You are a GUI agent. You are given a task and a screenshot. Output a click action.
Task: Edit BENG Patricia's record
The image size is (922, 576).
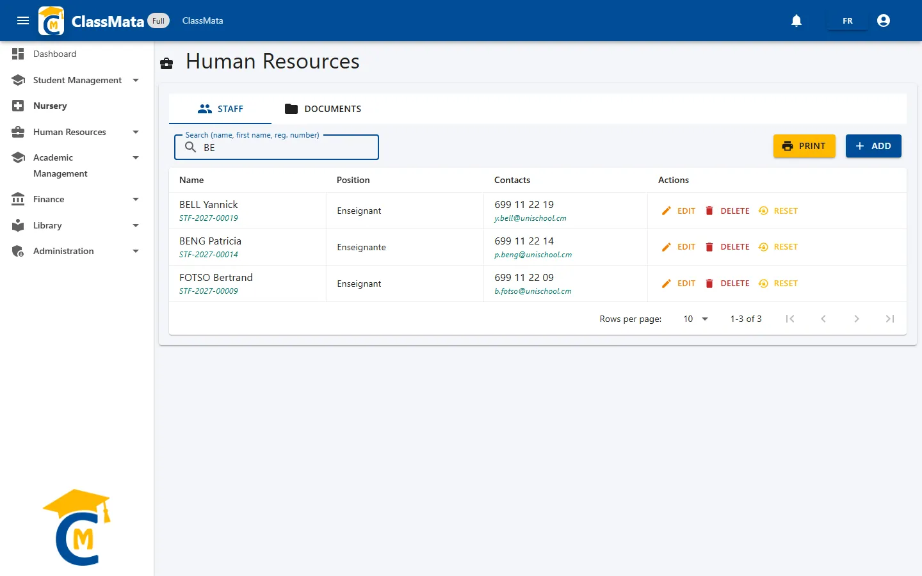[678, 247]
